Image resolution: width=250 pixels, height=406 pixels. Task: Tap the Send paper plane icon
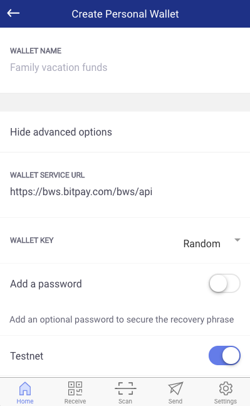175,388
